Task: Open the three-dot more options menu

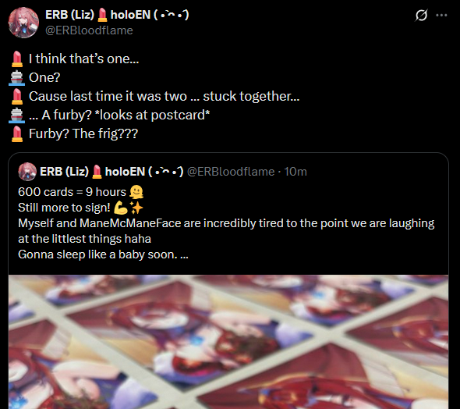Action: pos(441,15)
